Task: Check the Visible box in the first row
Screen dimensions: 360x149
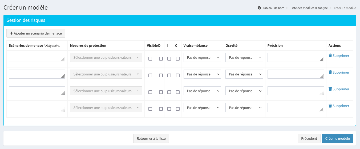Action: pyautogui.click(x=150, y=59)
